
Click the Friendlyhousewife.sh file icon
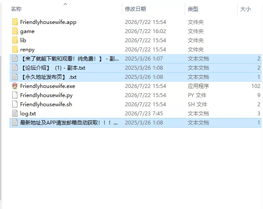pos(15,104)
